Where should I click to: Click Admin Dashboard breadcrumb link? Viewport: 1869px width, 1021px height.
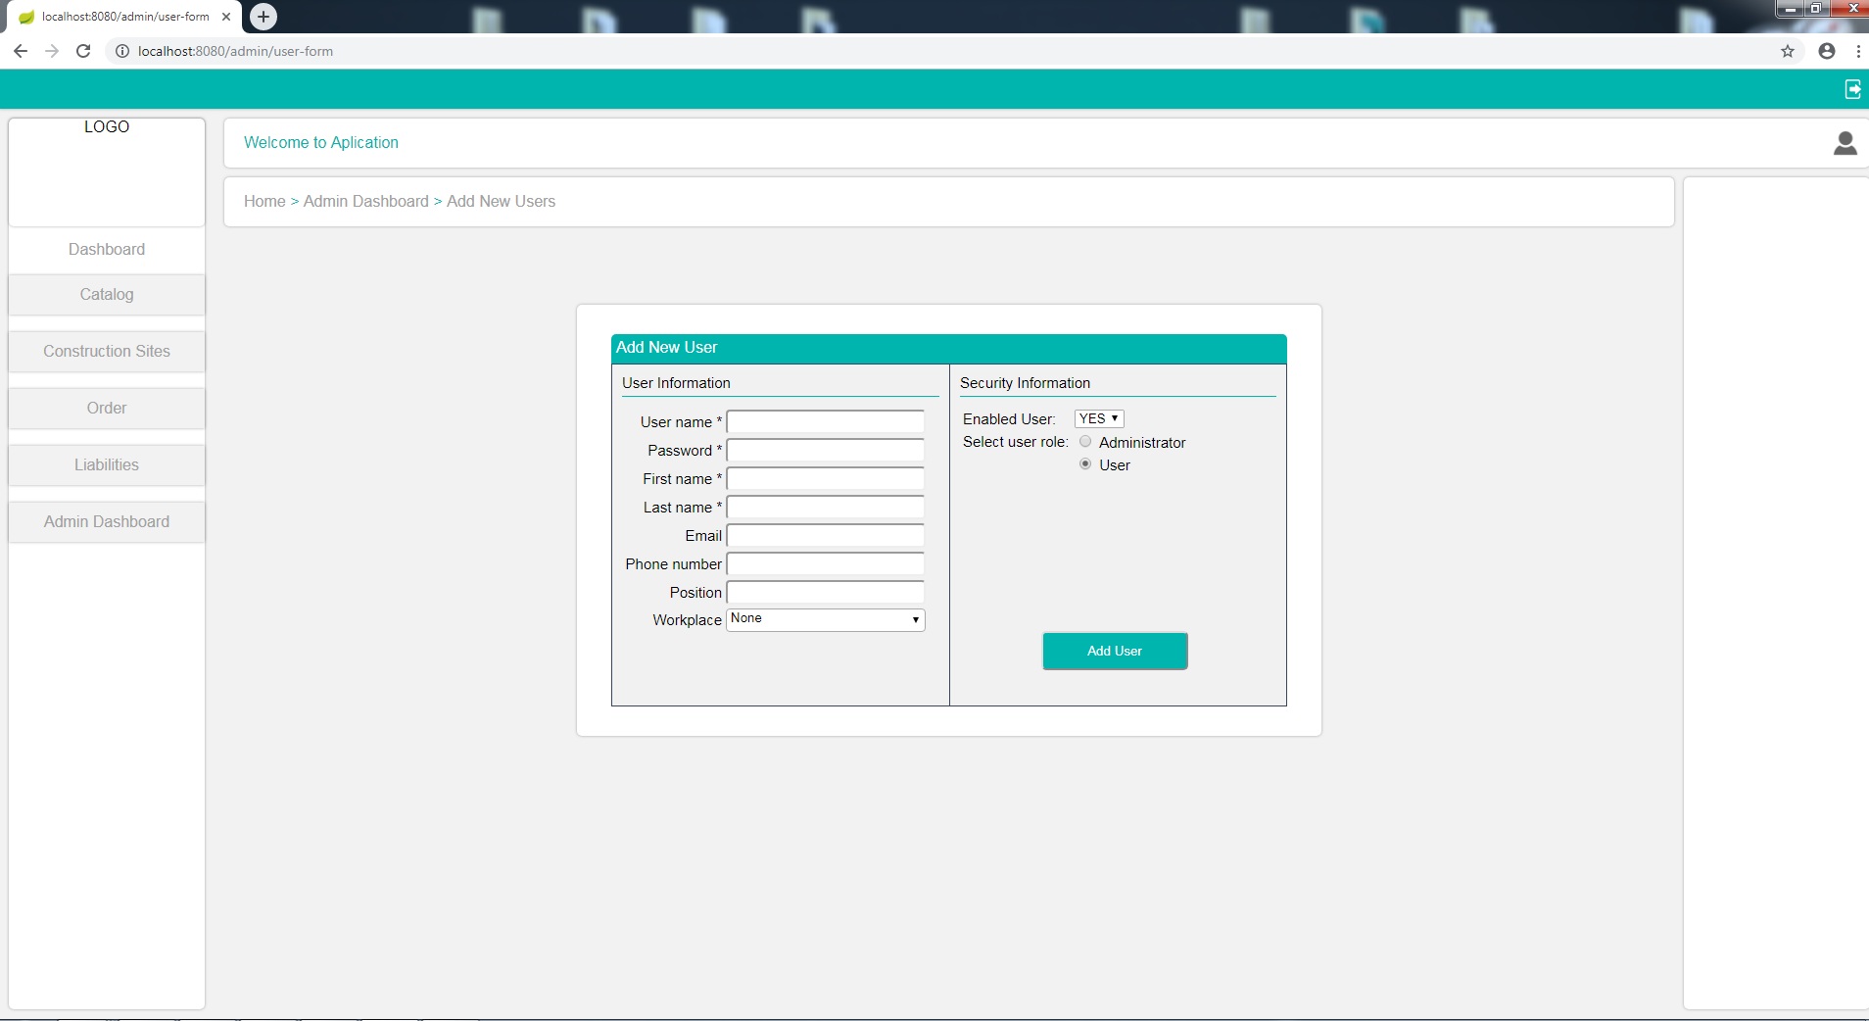[x=366, y=201]
